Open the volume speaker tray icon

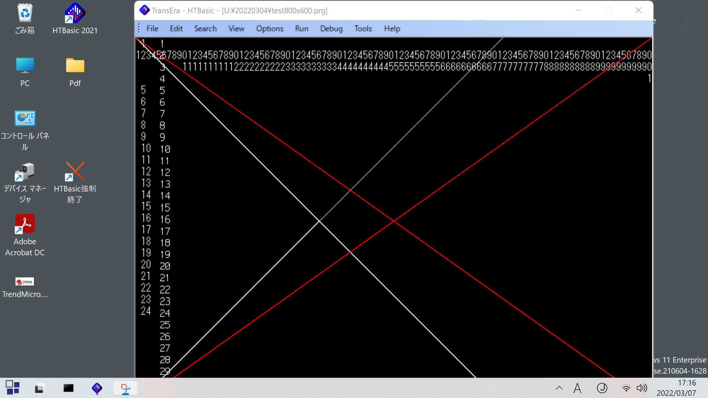click(x=642, y=388)
